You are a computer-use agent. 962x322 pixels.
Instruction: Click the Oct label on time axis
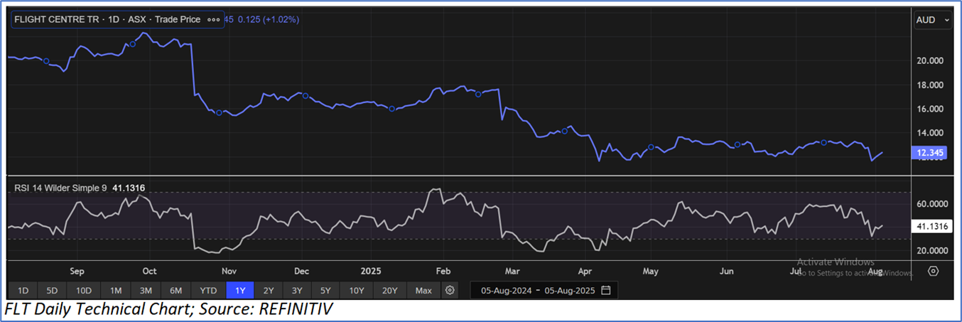(x=149, y=271)
